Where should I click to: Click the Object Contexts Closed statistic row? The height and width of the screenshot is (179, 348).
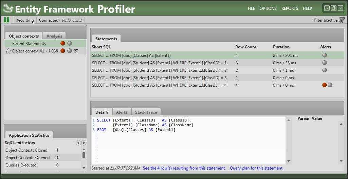43,150
